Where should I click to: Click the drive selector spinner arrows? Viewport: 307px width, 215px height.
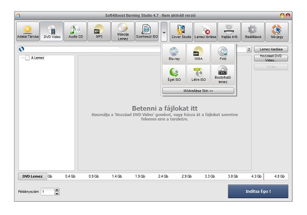click(249, 49)
